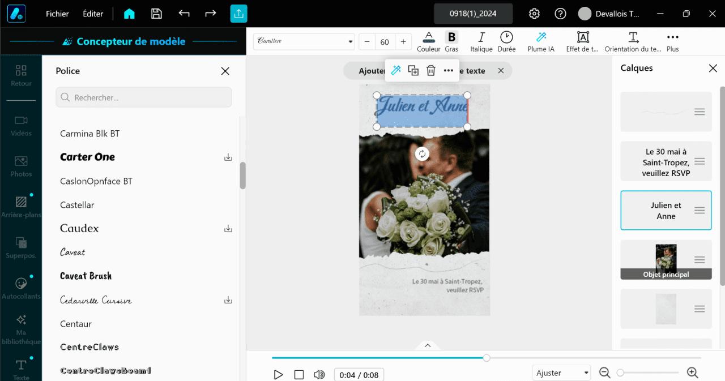Click the font search field
725x381 pixels.
coord(144,97)
